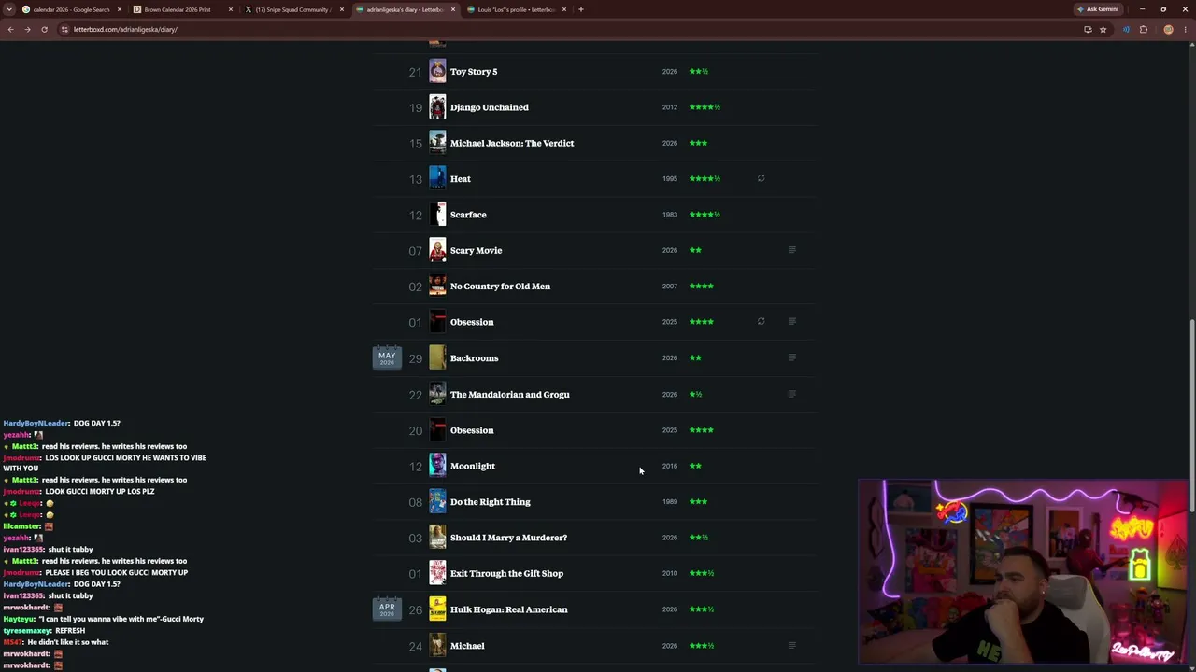The width and height of the screenshot is (1196, 672).
Task: Click The Mandalorian and Grogu title
Action: pyautogui.click(x=510, y=394)
